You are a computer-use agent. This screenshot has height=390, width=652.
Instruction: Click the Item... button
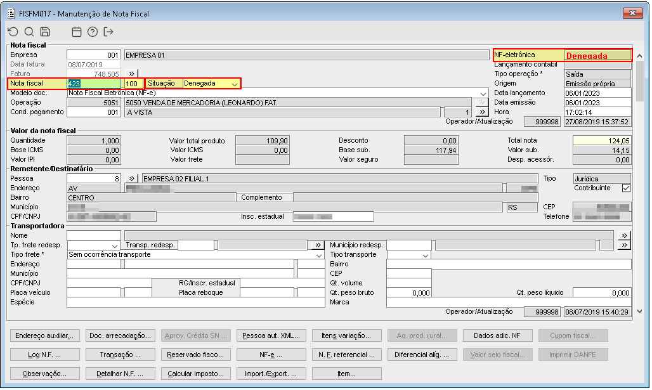347,374
